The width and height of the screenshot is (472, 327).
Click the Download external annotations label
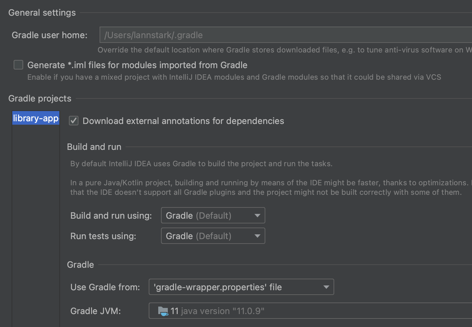[183, 121]
